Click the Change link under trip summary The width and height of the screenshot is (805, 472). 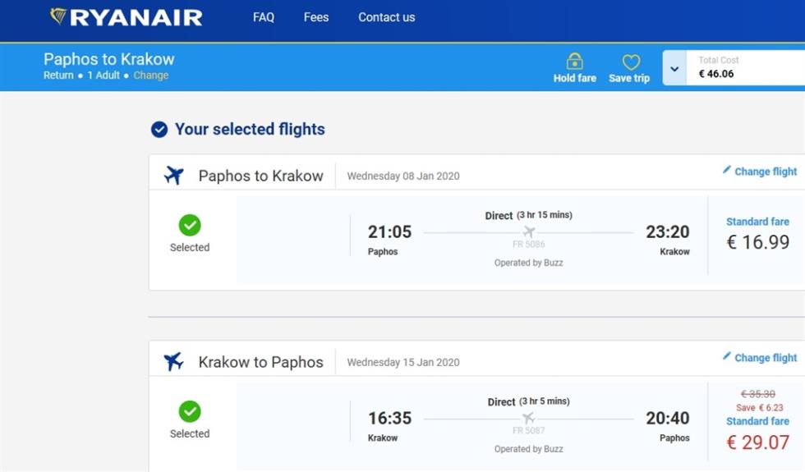click(x=151, y=76)
